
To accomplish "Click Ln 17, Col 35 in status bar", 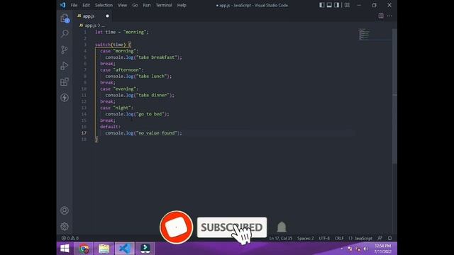I will pos(281,238).
